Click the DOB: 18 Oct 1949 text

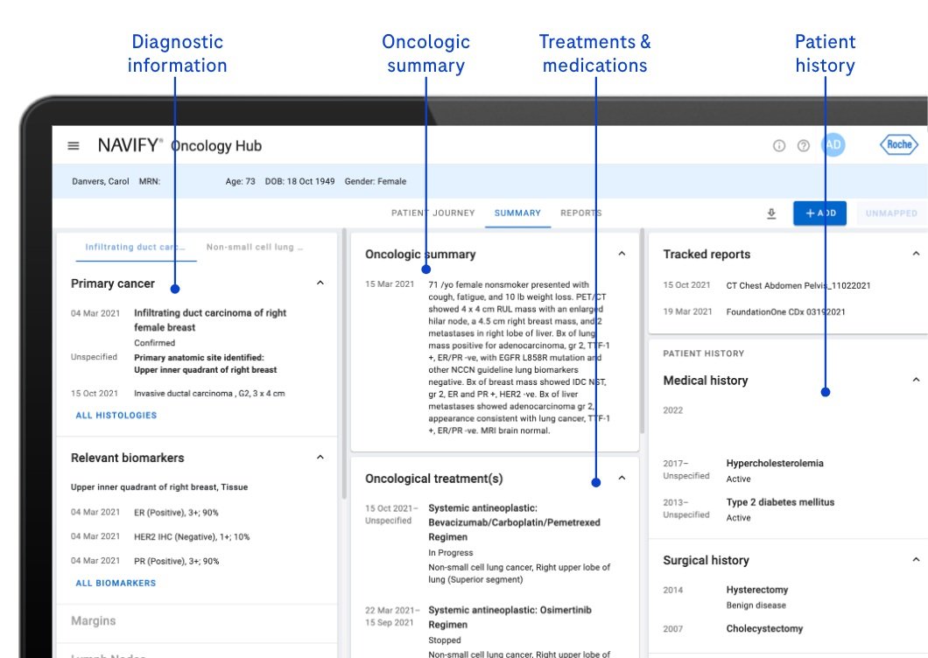(299, 182)
